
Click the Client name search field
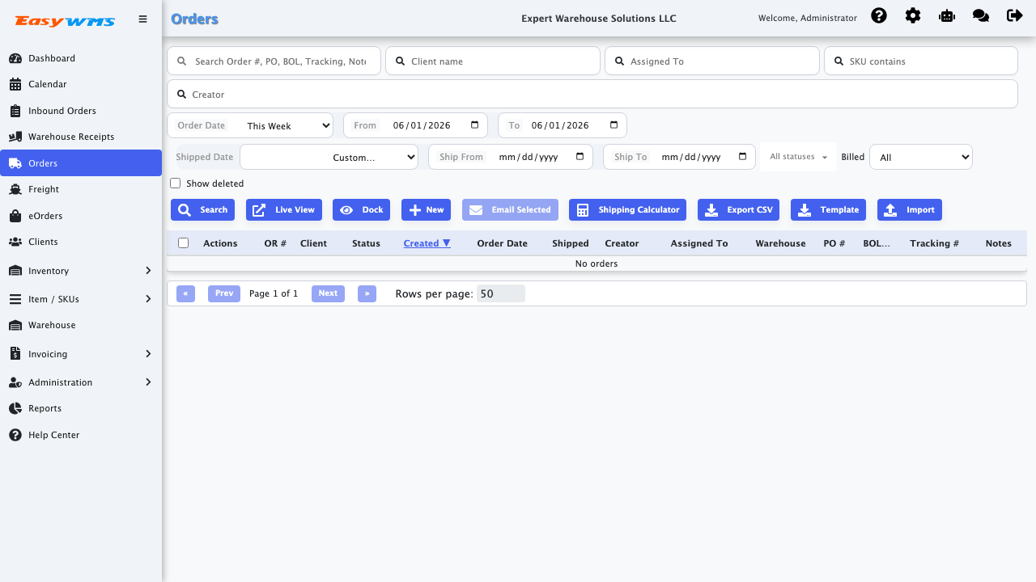[x=493, y=61]
